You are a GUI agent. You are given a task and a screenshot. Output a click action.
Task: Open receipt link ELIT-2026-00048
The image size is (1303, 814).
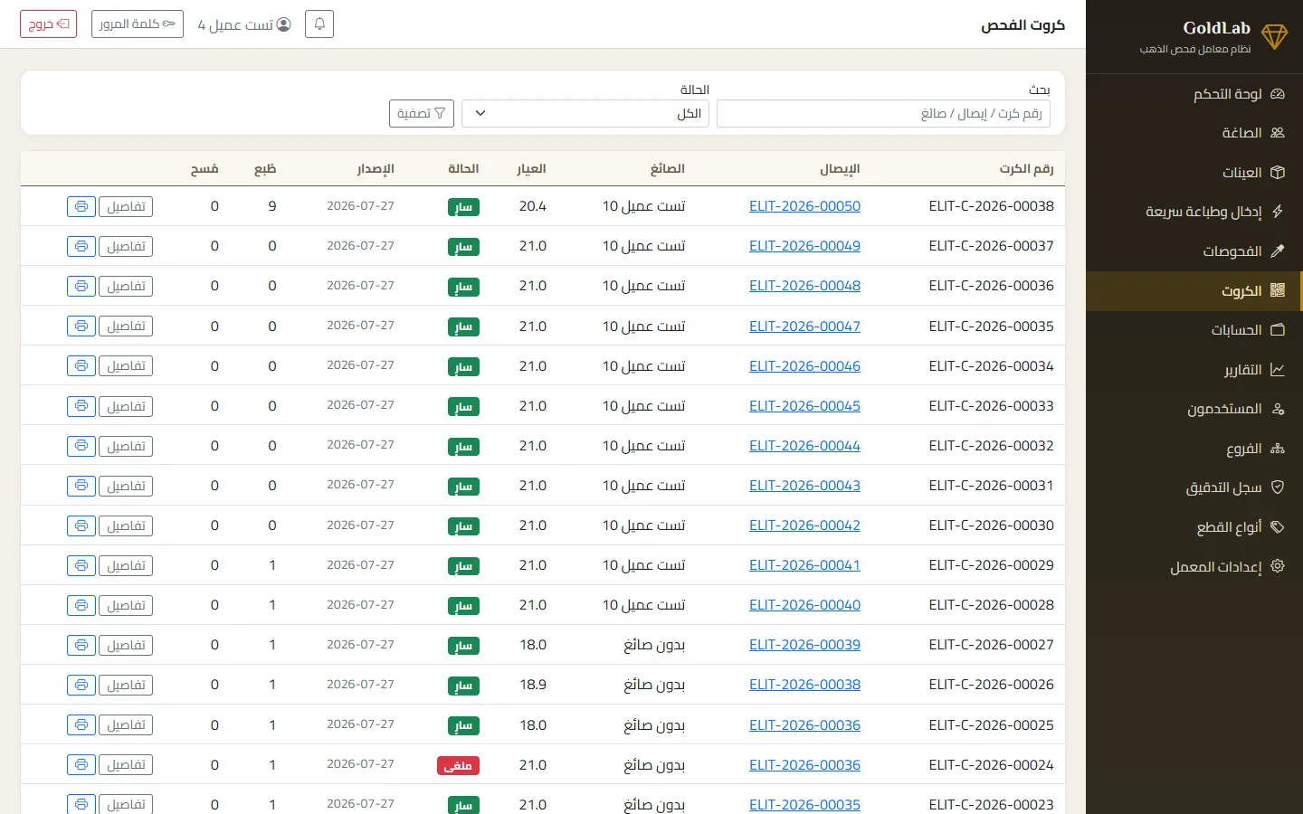coord(804,286)
